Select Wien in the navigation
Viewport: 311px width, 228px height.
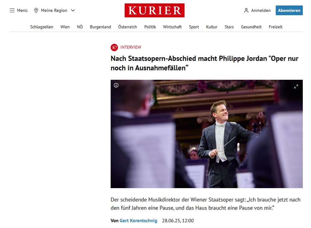[65, 27]
